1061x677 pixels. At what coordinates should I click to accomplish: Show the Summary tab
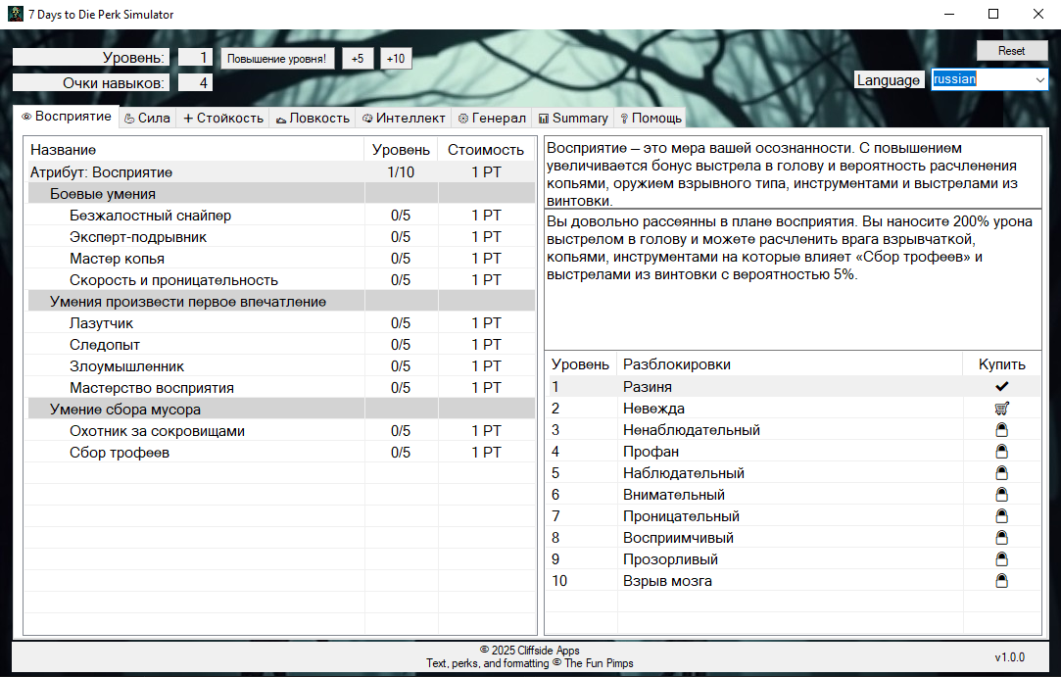click(573, 118)
